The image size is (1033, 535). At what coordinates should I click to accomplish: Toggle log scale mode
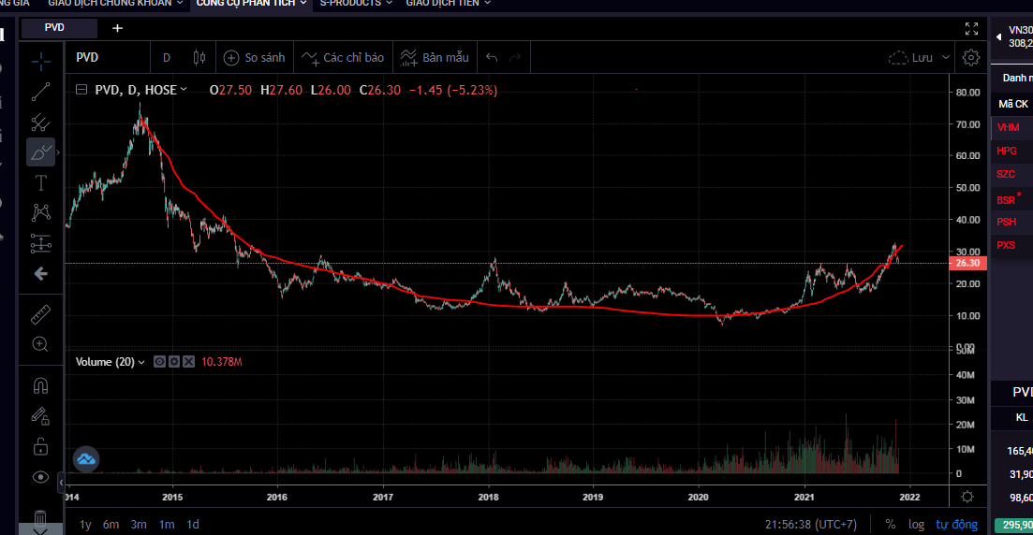pos(916,525)
